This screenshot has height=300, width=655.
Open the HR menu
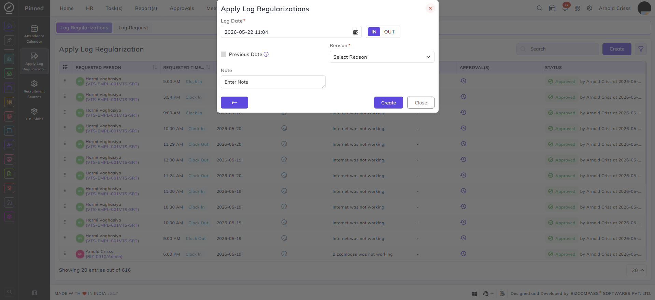click(x=89, y=8)
